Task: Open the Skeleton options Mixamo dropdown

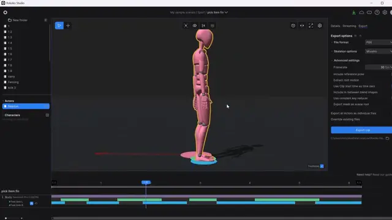Action: point(379,51)
